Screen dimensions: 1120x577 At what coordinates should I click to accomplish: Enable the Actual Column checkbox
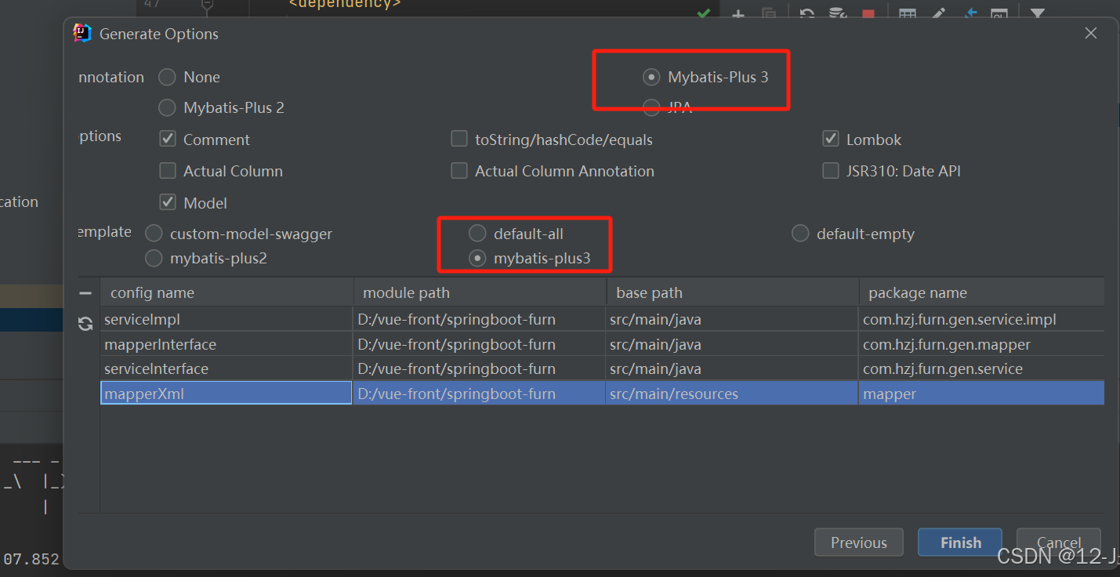coord(168,170)
